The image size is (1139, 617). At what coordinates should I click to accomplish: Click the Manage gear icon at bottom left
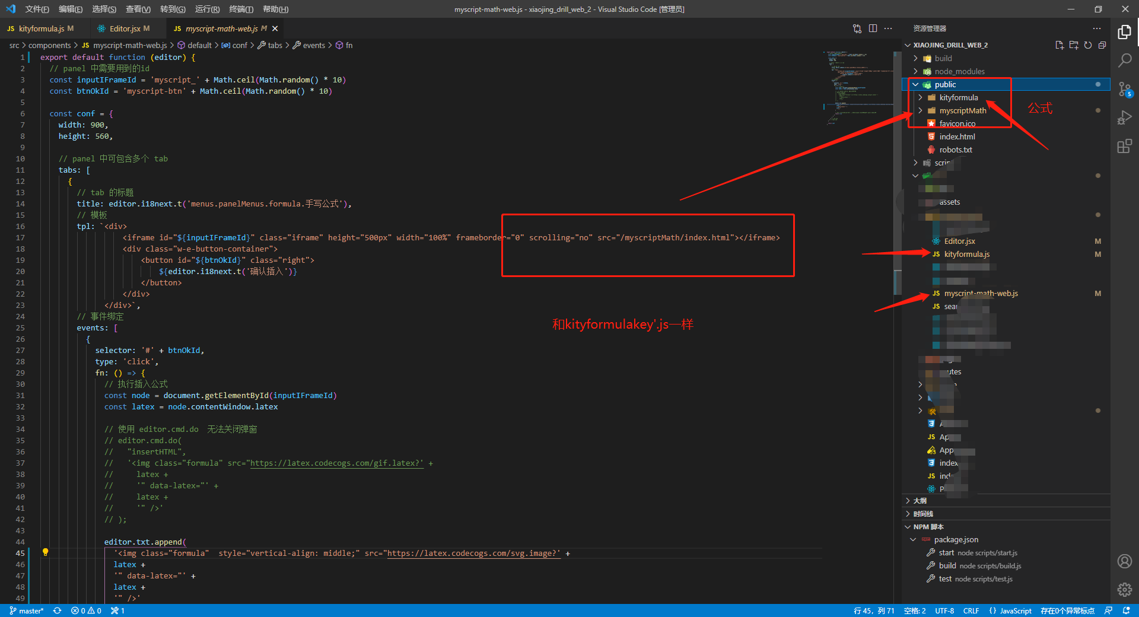click(1124, 590)
